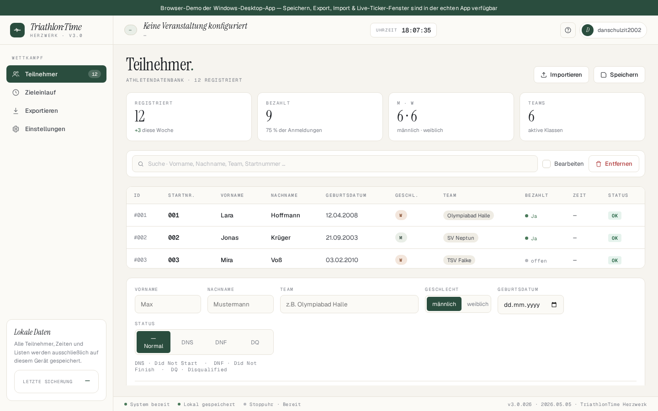Click the M gender badge for Jonas
The width and height of the screenshot is (658, 411).
pyautogui.click(x=401, y=237)
